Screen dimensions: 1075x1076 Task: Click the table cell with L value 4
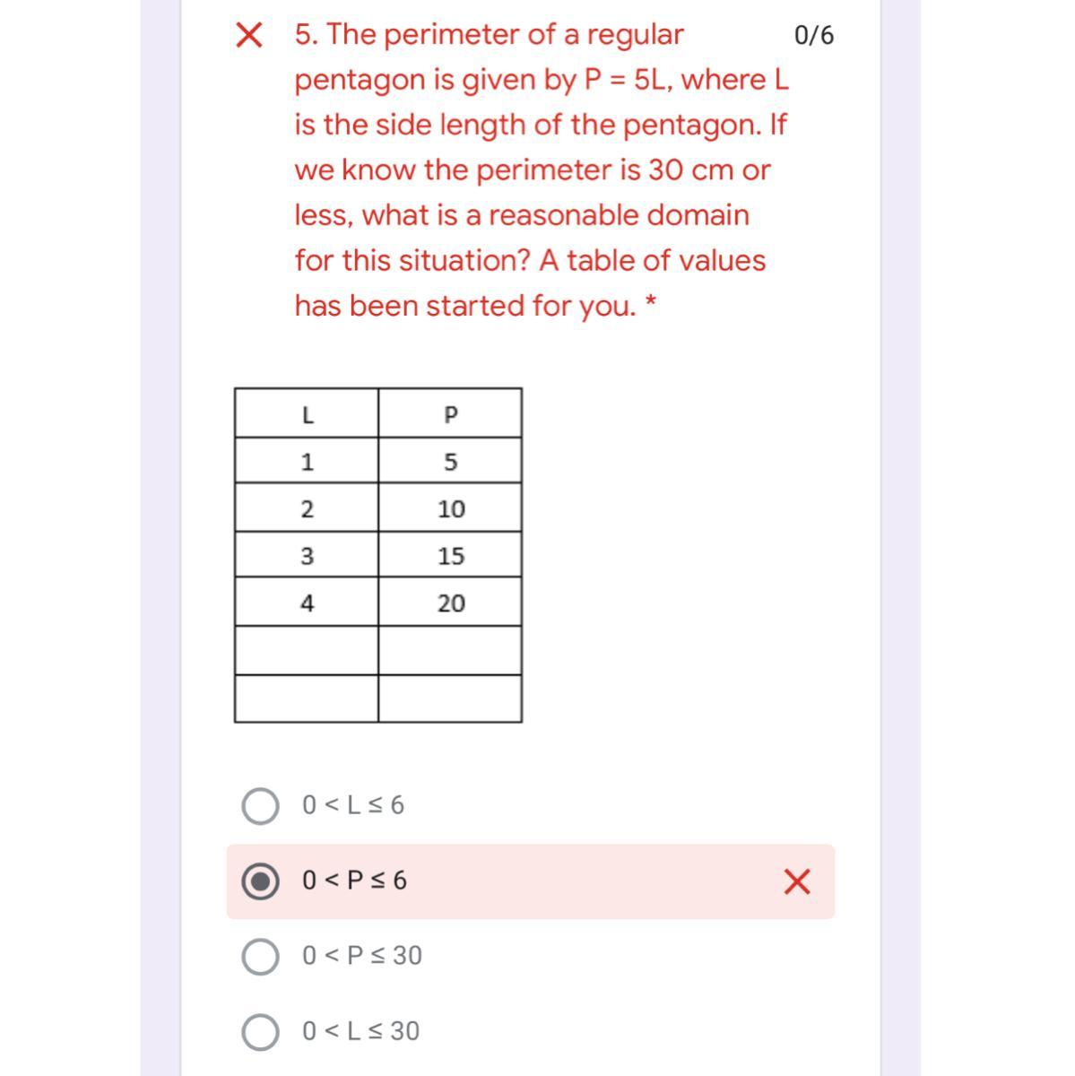coord(307,603)
